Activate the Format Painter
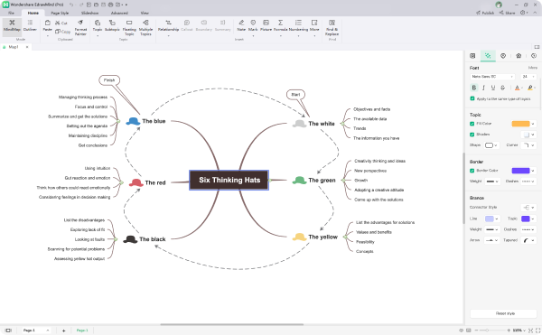Viewport: 542px width, 335px height. [80, 27]
